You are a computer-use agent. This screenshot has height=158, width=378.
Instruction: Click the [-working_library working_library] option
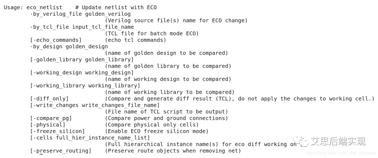point(85,85)
